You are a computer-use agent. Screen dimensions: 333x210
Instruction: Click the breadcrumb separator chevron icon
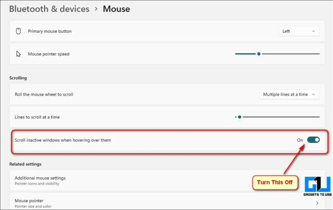click(x=96, y=9)
